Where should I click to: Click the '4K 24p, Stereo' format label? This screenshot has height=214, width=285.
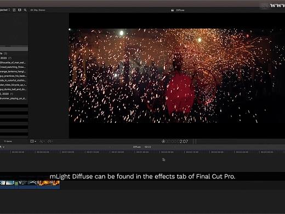pyautogui.click(x=38, y=10)
